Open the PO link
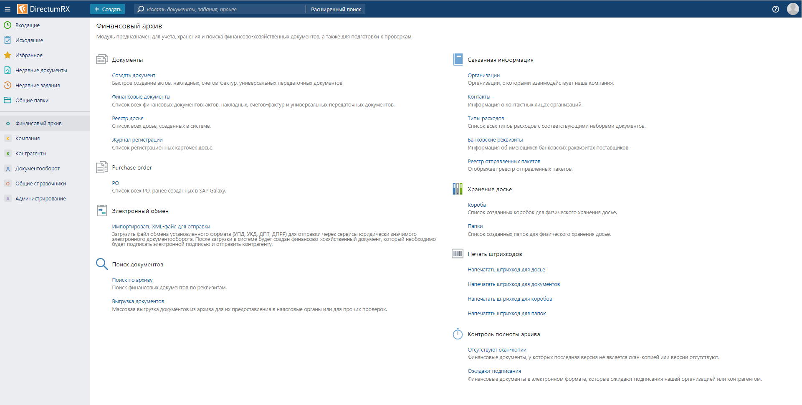This screenshot has width=802, height=405. click(x=116, y=183)
